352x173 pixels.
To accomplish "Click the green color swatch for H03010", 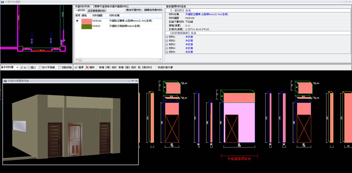I will tap(87, 26).
